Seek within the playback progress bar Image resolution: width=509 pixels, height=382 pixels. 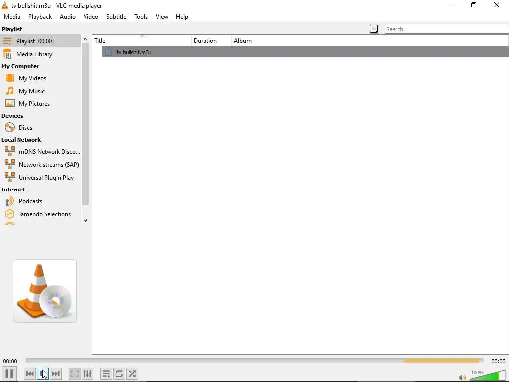254,361
